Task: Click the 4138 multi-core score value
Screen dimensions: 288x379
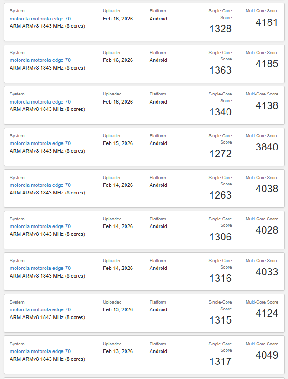Action: [x=267, y=105]
